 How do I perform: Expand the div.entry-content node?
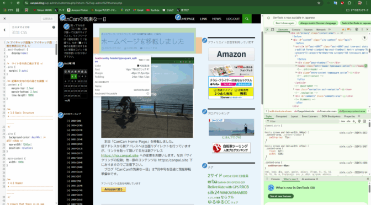coord(296,73)
